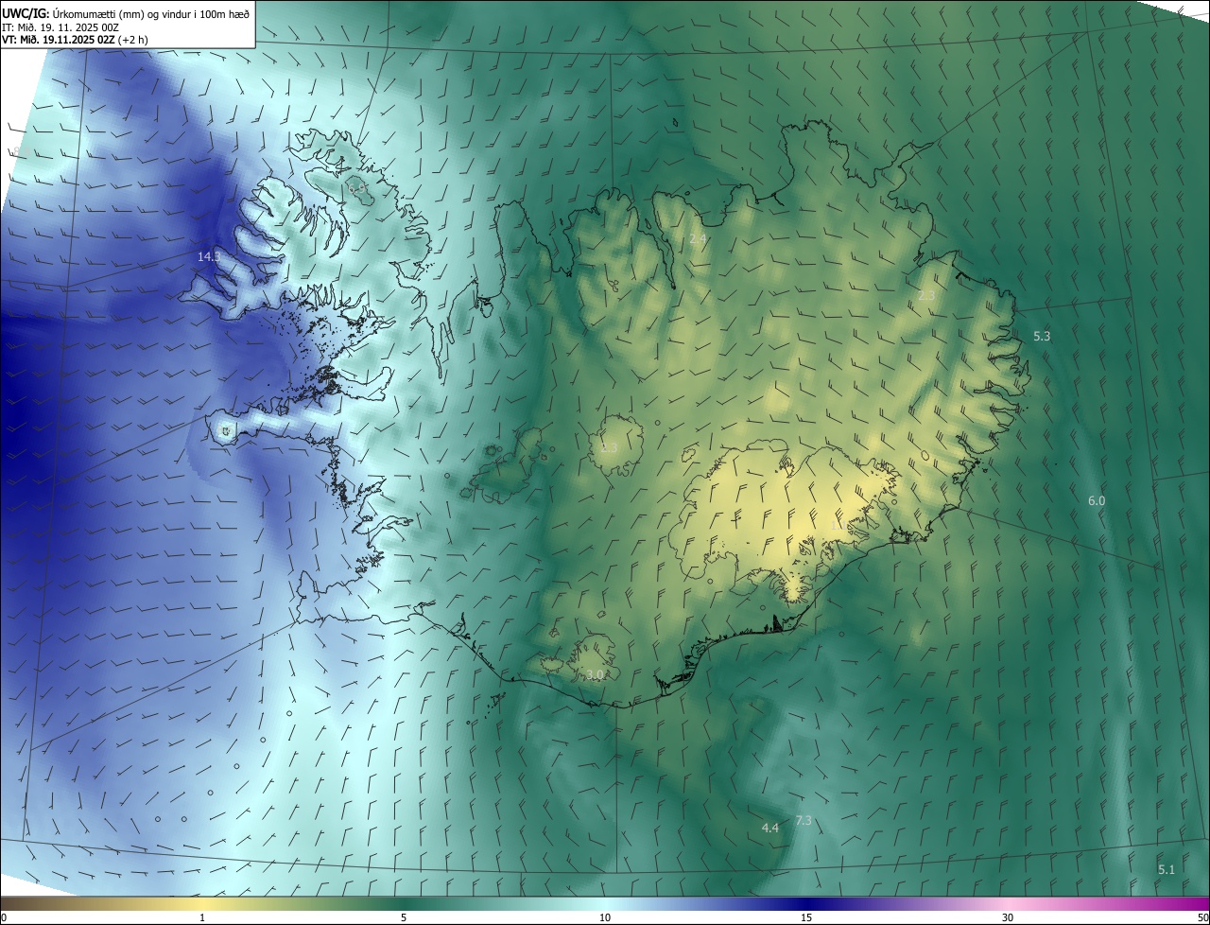Click the 6.9 value label in the Westfjords
This screenshot has height=925, width=1210.
(357, 189)
